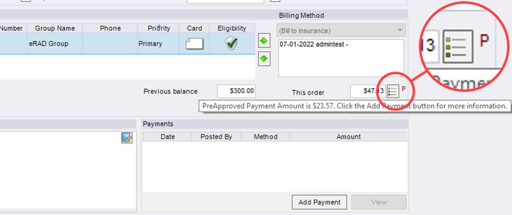Click the green shield eligibility checkmark icon

tap(232, 44)
